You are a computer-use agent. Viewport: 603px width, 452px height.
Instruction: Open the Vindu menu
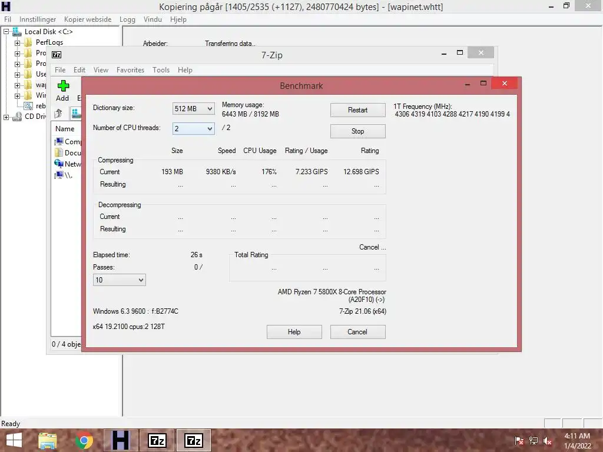(153, 19)
